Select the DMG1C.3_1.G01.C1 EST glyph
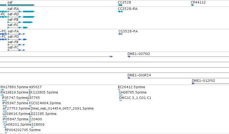The image size is (229, 134). [x=121, y=100]
